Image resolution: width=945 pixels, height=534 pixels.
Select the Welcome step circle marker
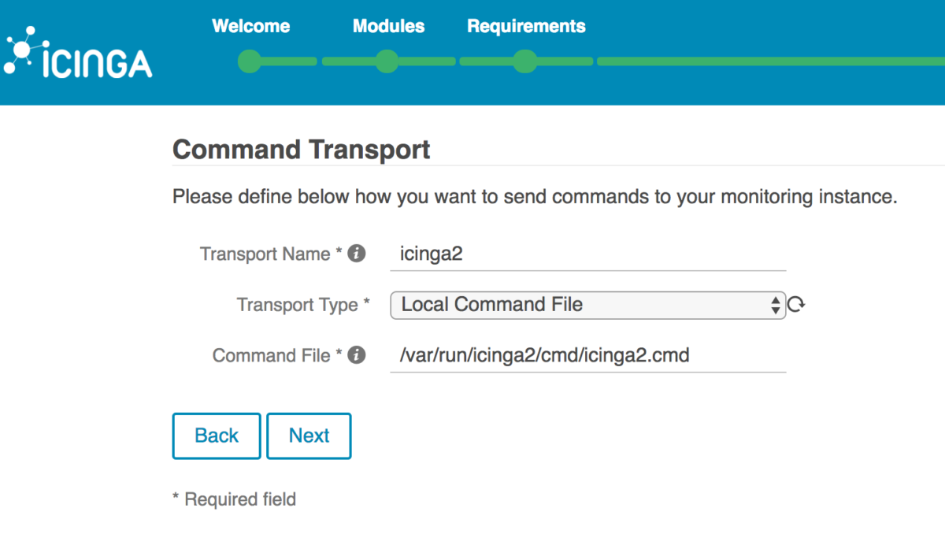point(248,61)
